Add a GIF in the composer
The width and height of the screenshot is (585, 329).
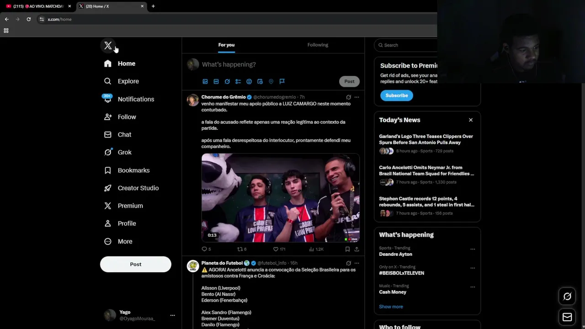click(x=216, y=81)
